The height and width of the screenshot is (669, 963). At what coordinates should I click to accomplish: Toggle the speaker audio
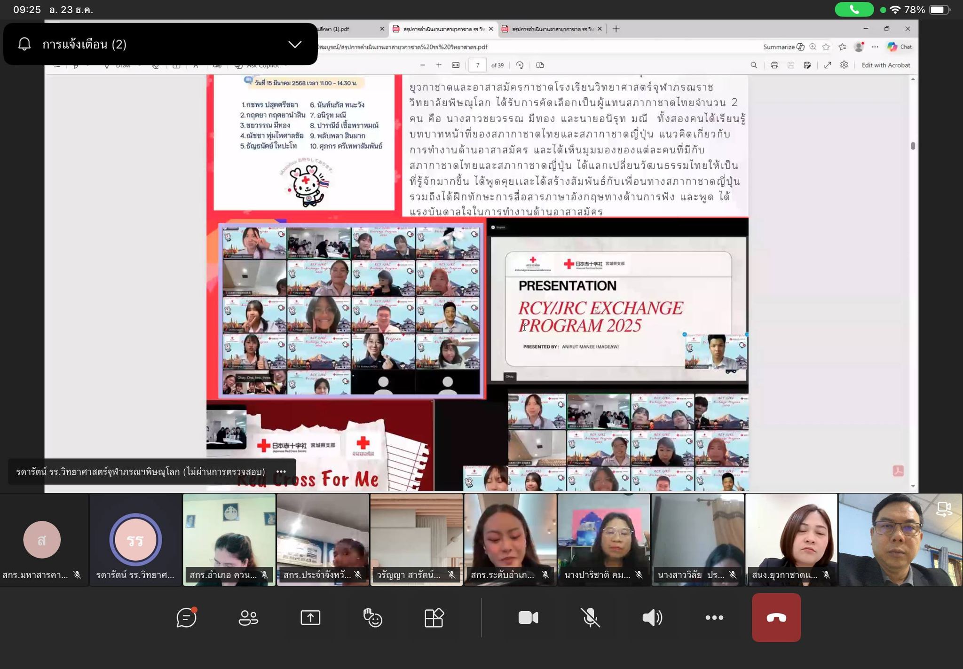click(652, 617)
